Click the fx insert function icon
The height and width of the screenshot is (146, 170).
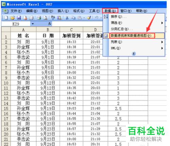click(50, 24)
